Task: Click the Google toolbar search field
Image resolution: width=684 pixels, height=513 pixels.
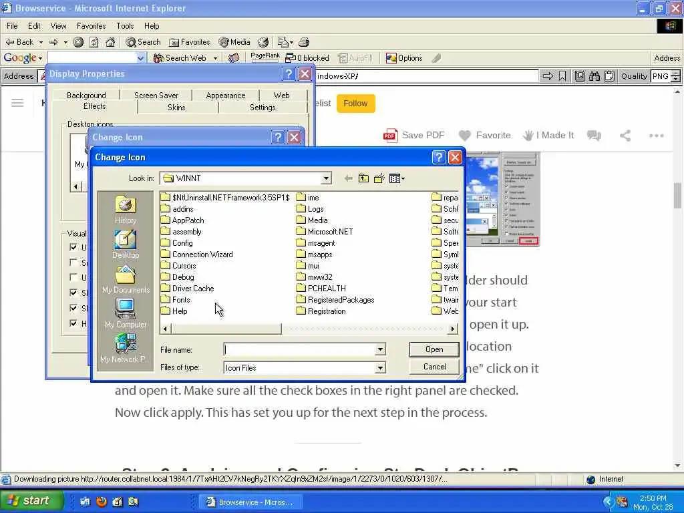Action: 92,58
